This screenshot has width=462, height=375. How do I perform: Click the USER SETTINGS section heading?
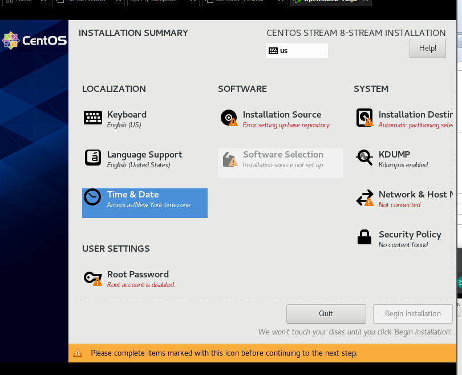pyautogui.click(x=116, y=248)
